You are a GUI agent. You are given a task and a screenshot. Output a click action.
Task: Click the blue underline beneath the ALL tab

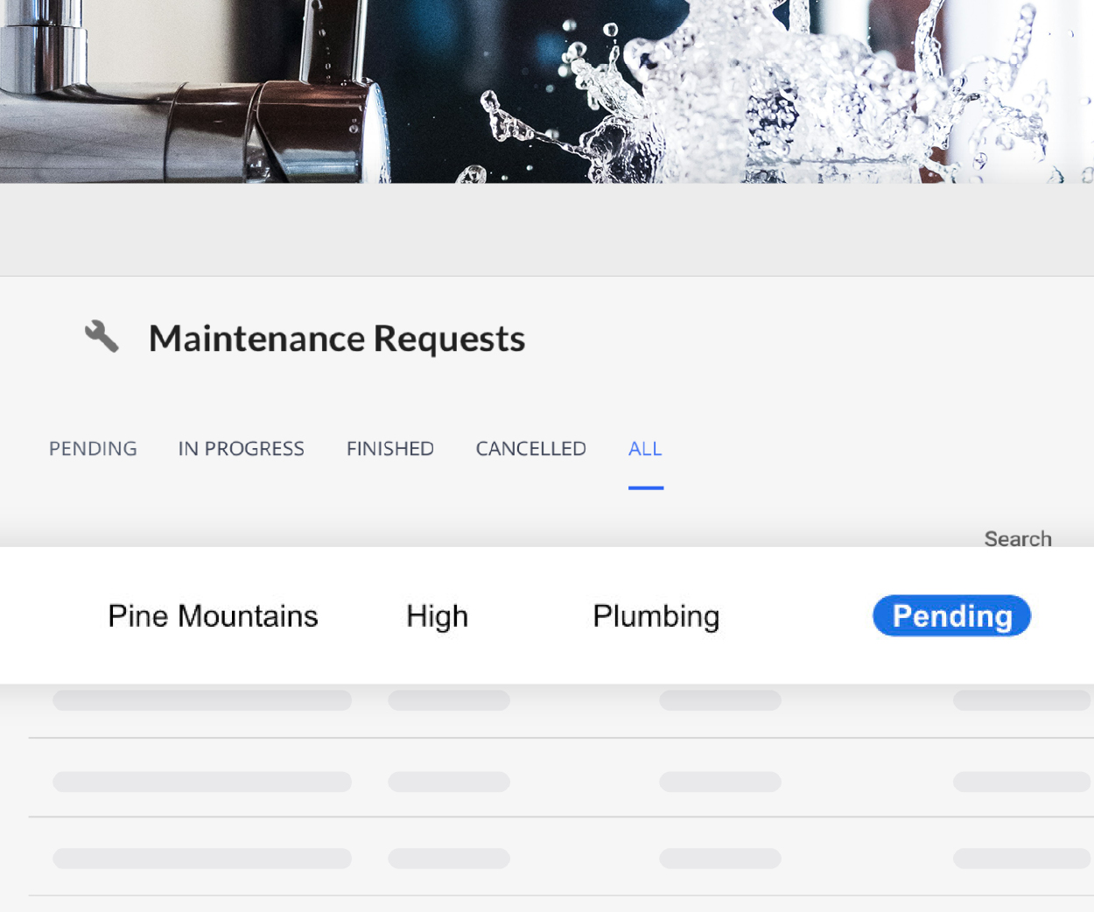click(x=646, y=488)
